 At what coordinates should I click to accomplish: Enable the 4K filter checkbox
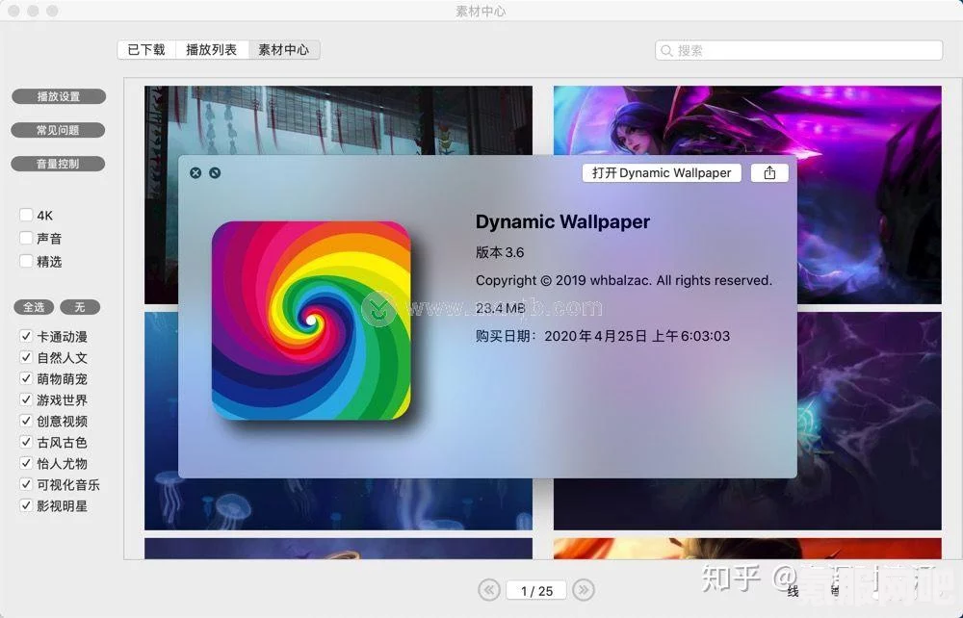26,215
